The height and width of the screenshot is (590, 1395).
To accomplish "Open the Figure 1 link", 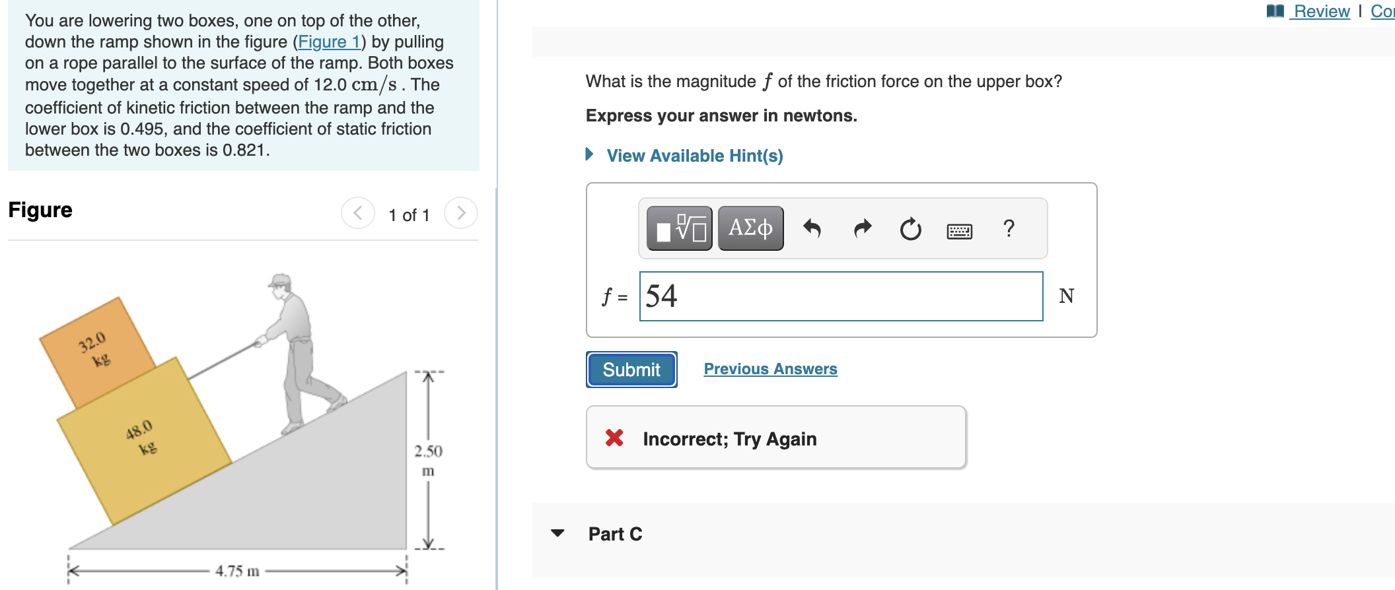I will (x=329, y=42).
